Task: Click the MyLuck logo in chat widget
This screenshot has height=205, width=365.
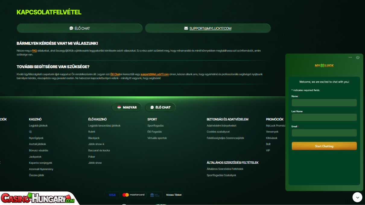Action: coord(324,66)
